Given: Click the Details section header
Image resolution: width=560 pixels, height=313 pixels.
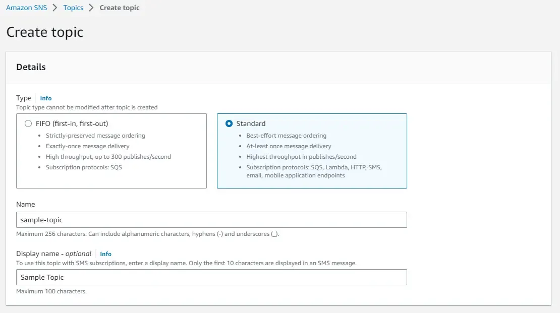Looking at the screenshot, I should (31, 67).
